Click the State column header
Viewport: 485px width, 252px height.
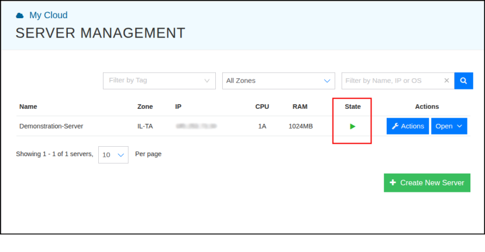click(353, 106)
